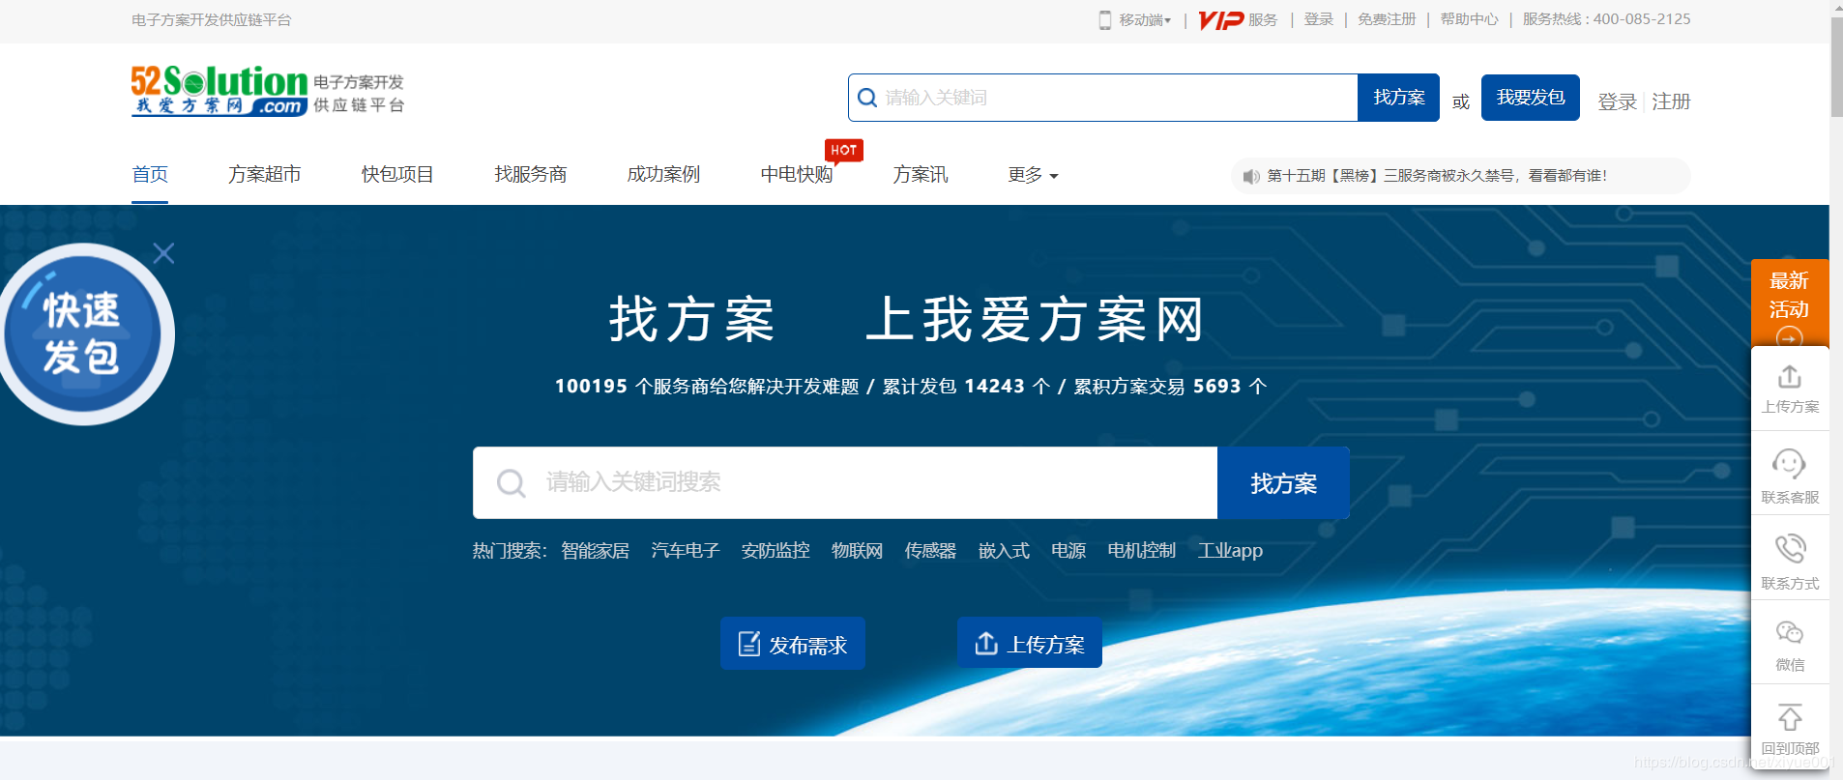Click the VIP 服务 icon
The height and width of the screenshot is (780, 1843).
[1221, 20]
